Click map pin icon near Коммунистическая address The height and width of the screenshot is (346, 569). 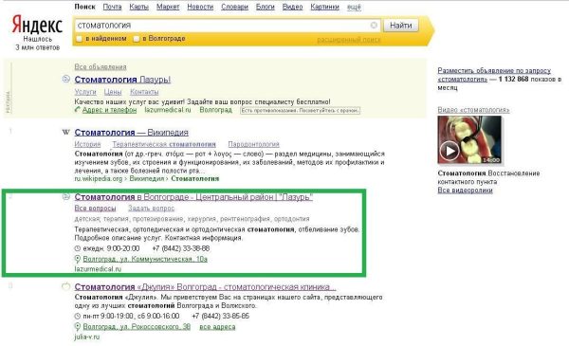coord(78,259)
